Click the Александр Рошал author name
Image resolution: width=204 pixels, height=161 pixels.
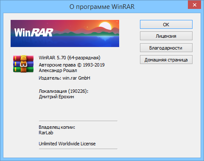click(58, 70)
